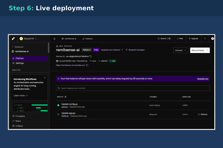223x148 pixels.
Task: Copy the onrender.com URL
Action: 87,65
